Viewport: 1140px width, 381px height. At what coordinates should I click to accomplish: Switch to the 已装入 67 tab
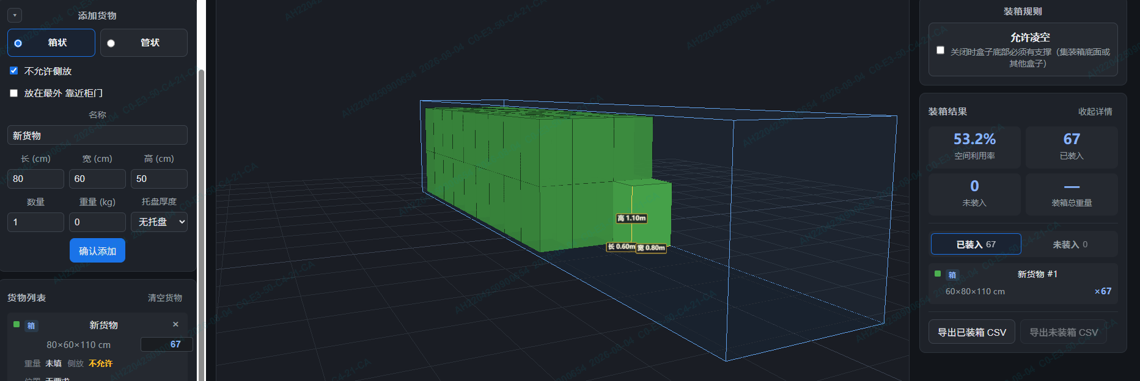click(x=976, y=244)
